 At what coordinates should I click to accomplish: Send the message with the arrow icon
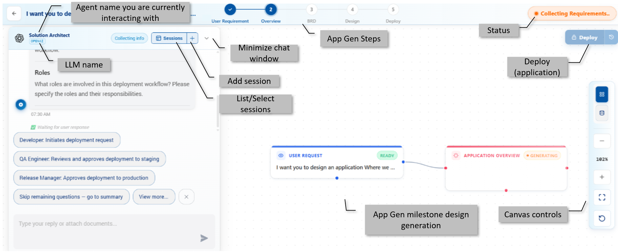click(x=204, y=238)
